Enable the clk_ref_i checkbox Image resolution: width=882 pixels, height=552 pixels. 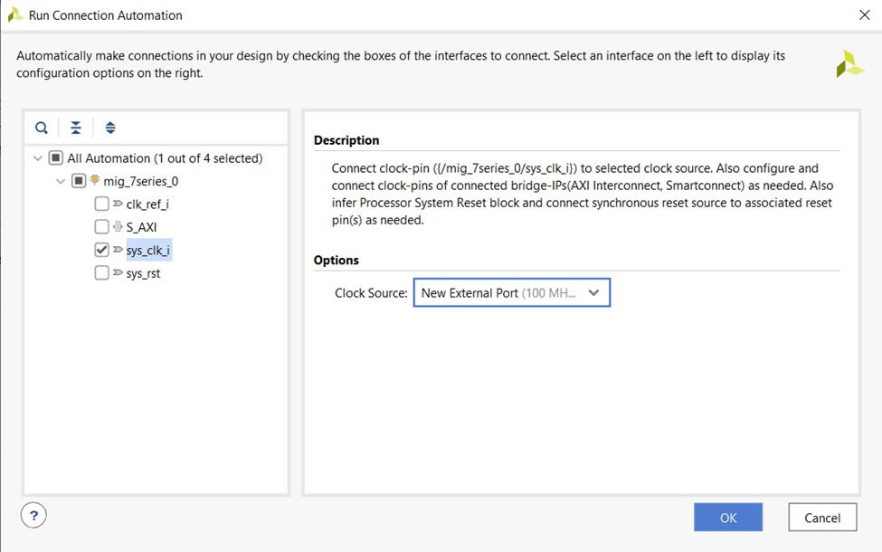pyautogui.click(x=101, y=204)
